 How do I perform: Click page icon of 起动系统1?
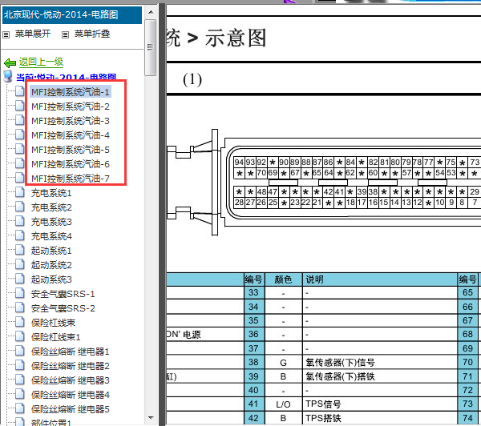20,250
